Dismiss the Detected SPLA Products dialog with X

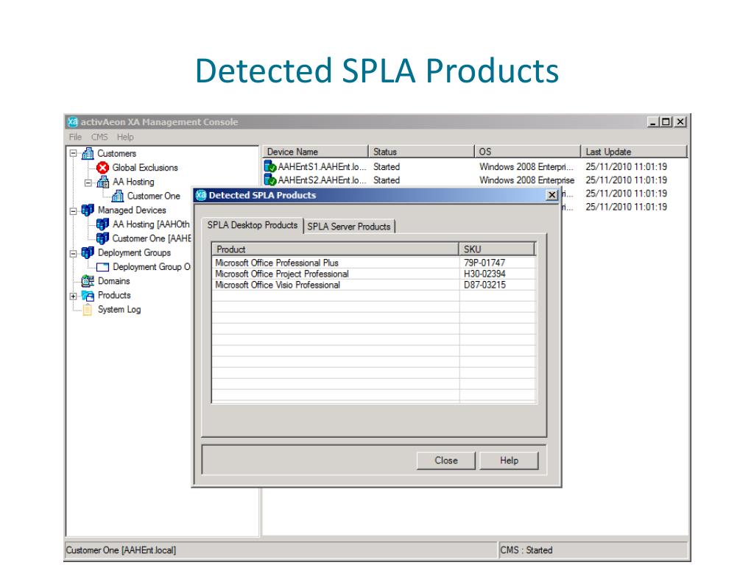pos(552,195)
